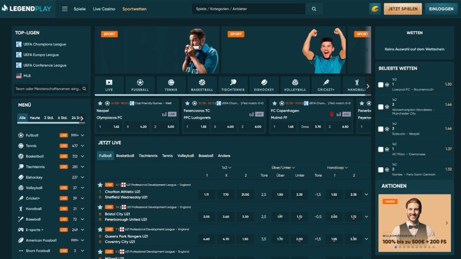Select the Tennis sport category icon

pyautogui.click(x=171, y=85)
